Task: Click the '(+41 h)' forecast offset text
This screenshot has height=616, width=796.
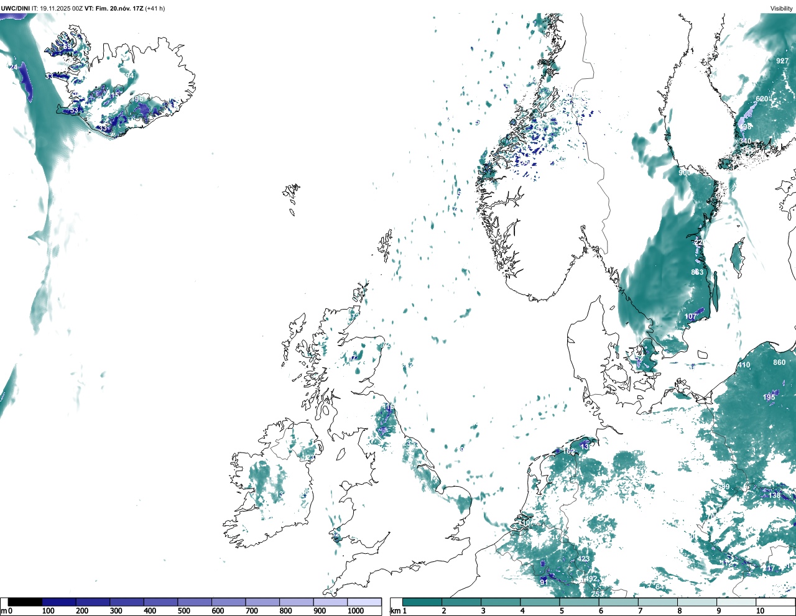Action: pyautogui.click(x=155, y=8)
